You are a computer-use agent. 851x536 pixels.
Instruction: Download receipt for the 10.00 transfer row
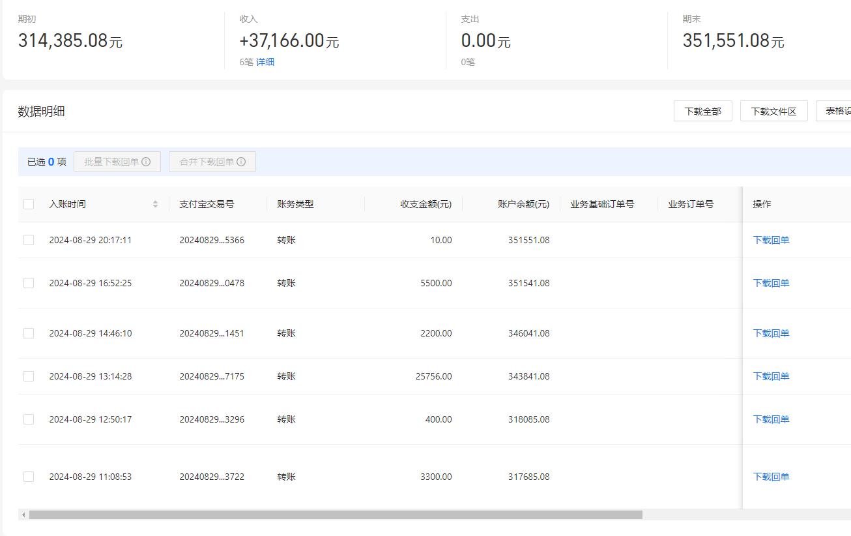click(x=771, y=240)
